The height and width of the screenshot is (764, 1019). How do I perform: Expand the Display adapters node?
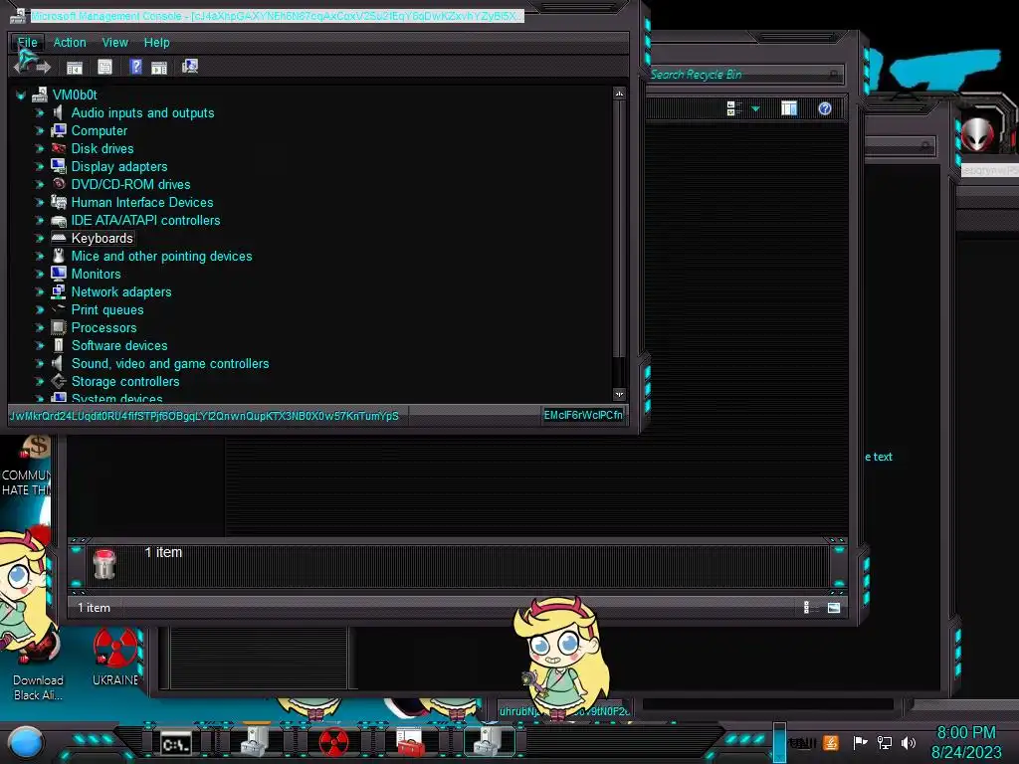39,166
